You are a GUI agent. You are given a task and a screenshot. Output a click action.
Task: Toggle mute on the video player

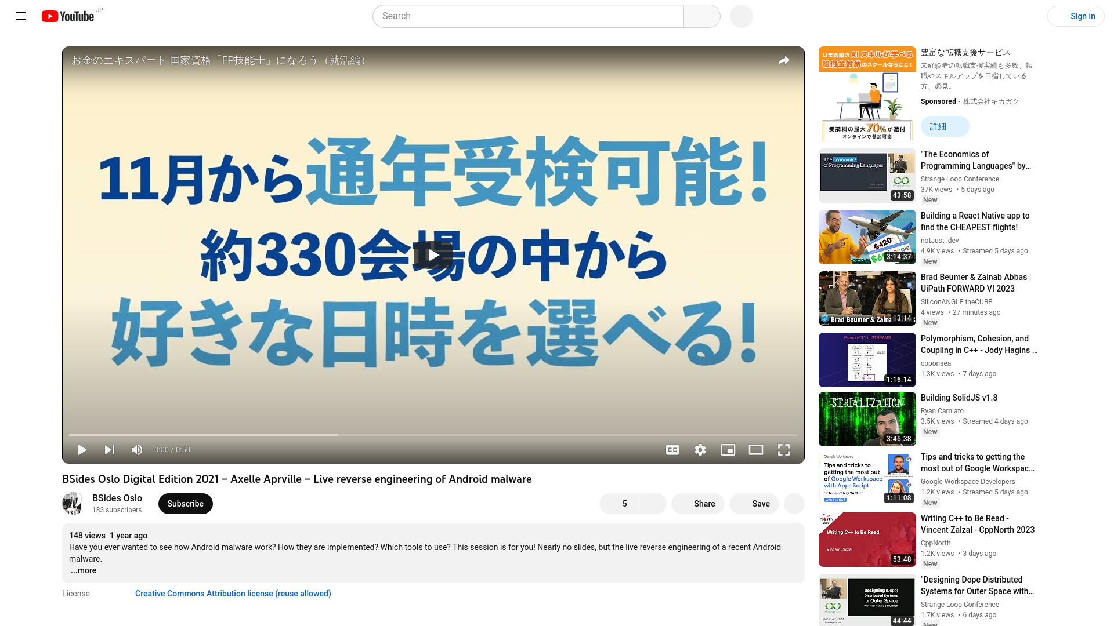pos(137,449)
